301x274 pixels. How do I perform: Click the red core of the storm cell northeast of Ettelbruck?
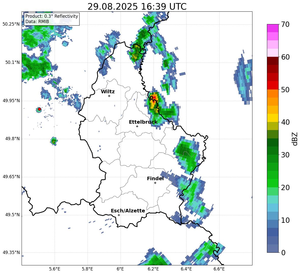pos(154,98)
